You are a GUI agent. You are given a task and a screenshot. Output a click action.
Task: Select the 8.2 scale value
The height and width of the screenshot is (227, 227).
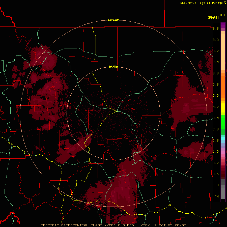[x=216, y=51]
